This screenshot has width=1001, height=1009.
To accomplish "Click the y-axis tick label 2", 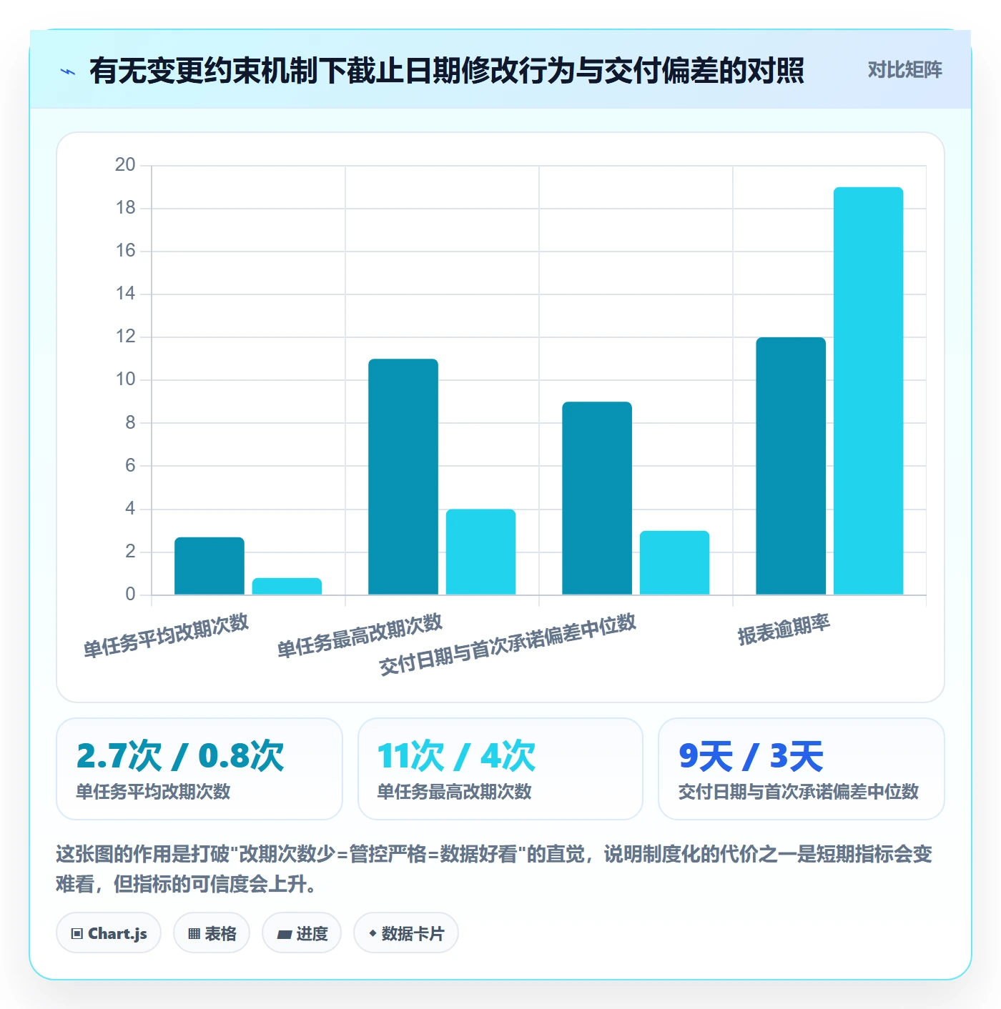I will point(130,552).
